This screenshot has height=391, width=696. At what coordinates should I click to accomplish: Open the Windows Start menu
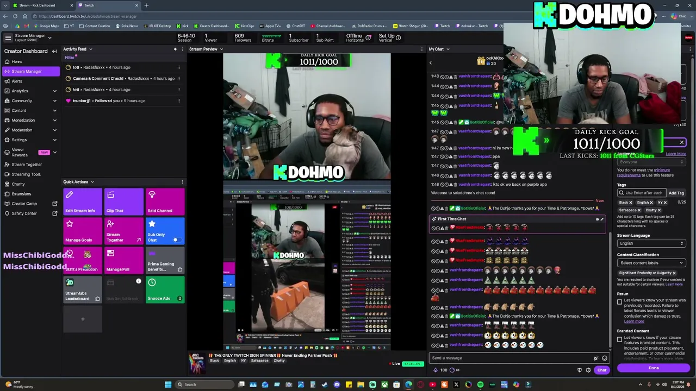tap(168, 384)
